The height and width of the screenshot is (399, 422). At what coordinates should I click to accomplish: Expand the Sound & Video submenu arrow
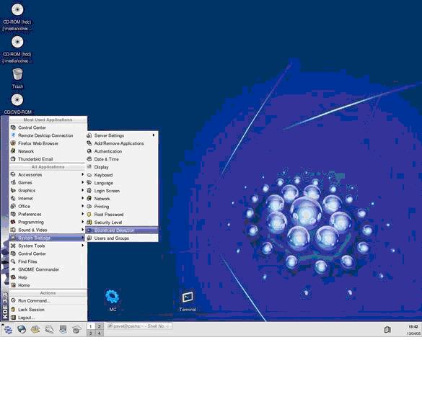point(83,230)
